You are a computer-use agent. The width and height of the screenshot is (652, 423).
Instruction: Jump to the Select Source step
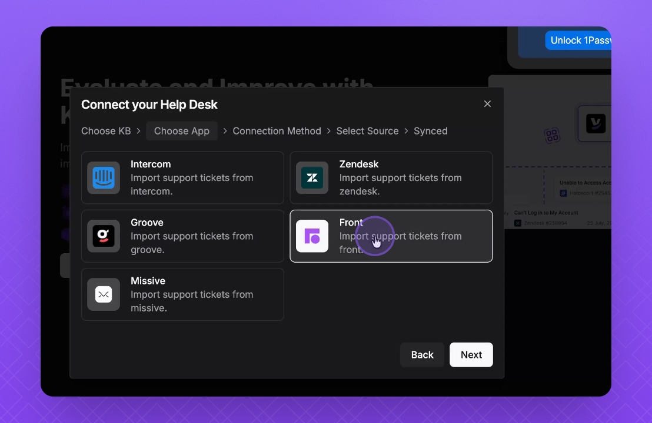(368, 131)
